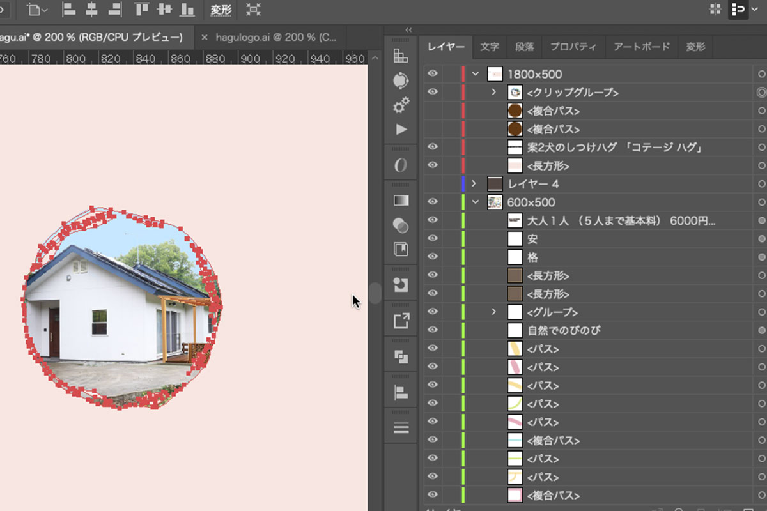Viewport: 767px width, 511px height.
Task: Click vertical align top in control bar
Action: pyautogui.click(x=141, y=10)
